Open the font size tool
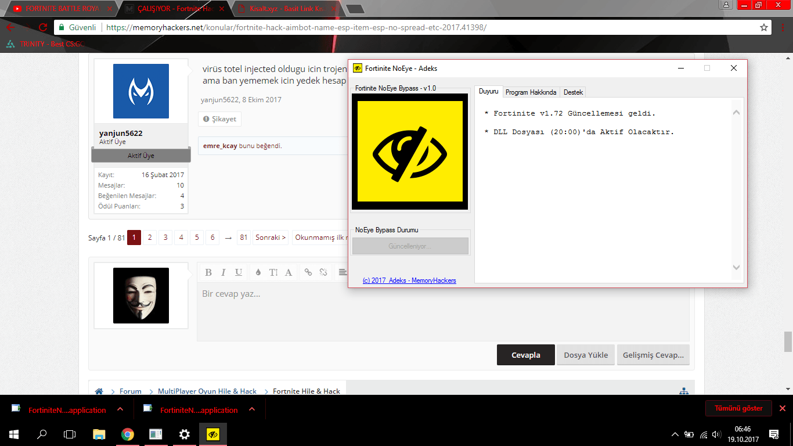This screenshot has width=793, height=446. 273,272
